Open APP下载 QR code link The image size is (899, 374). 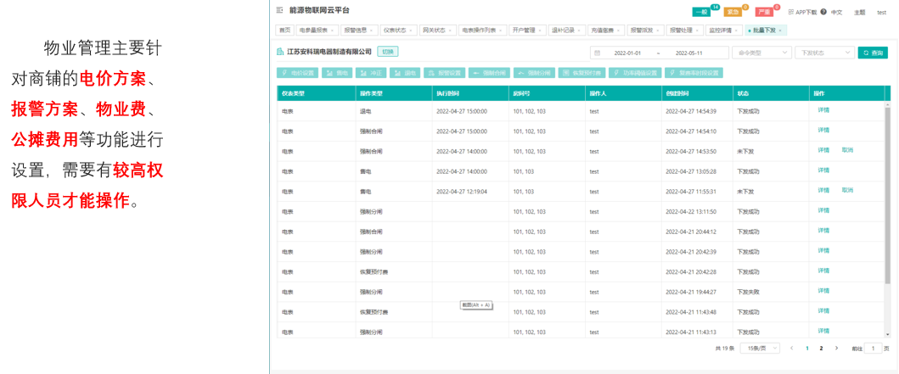tap(803, 12)
